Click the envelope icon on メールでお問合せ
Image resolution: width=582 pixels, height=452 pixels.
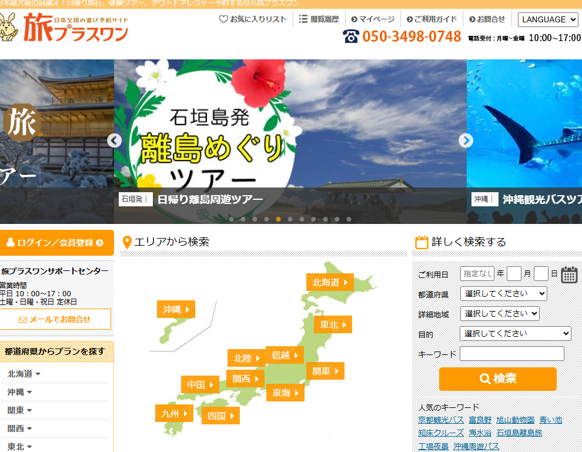(24, 319)
